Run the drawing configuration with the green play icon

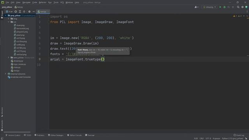pyautogui.click(x=220, y=7)
